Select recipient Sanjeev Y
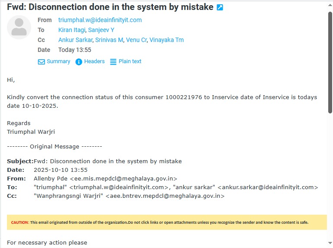The image size is (333, 248). point(101,30)
